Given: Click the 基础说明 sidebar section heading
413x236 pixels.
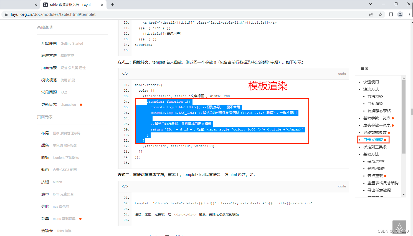Looking at the screenshot, I should point(45,27).
